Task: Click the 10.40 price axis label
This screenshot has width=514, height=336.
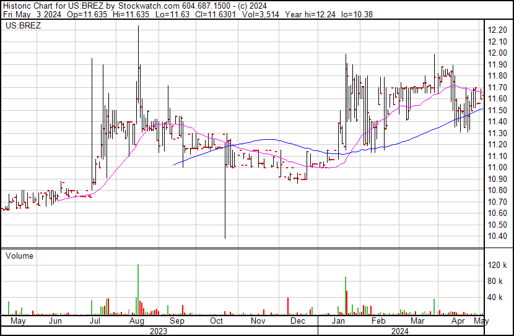Action: (498, 236)
